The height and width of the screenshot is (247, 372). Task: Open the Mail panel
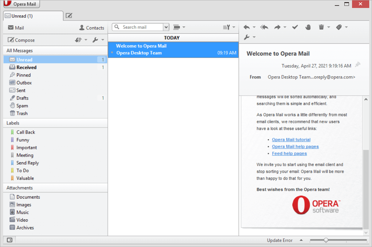(16, 28)
